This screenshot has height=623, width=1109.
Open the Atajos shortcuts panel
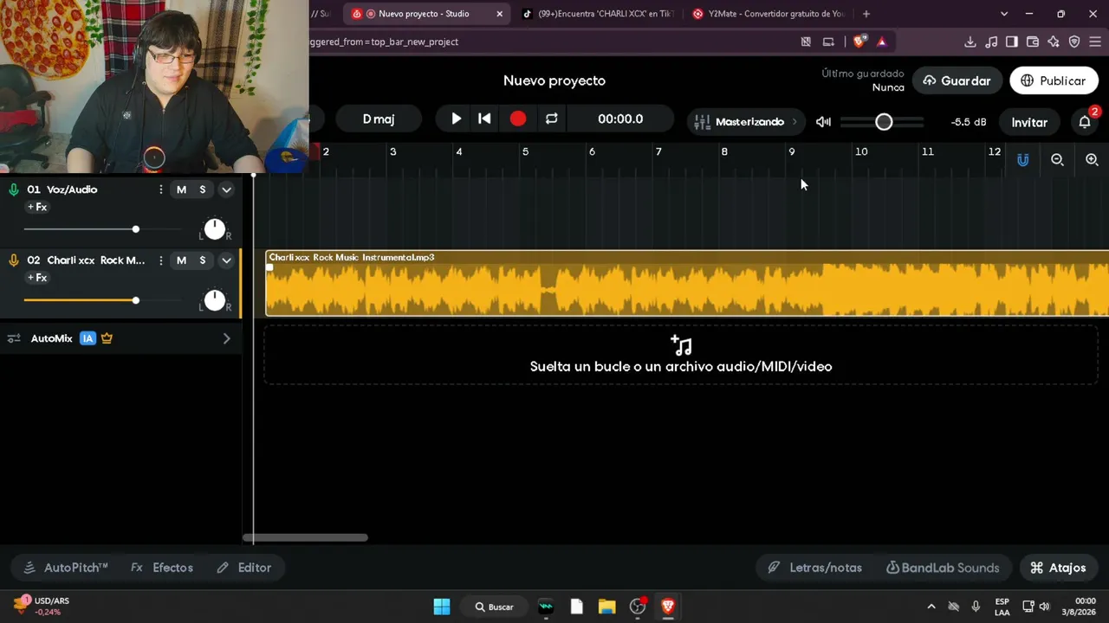1058,568
